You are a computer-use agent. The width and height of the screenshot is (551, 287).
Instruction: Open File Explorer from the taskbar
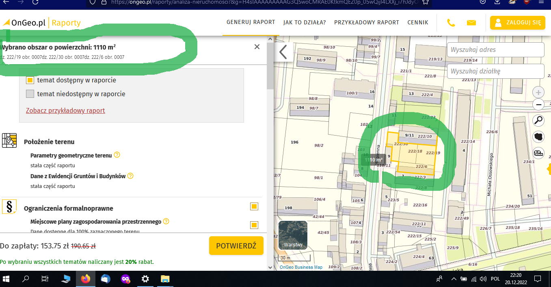pyautogui.click(x=165, y=279)
